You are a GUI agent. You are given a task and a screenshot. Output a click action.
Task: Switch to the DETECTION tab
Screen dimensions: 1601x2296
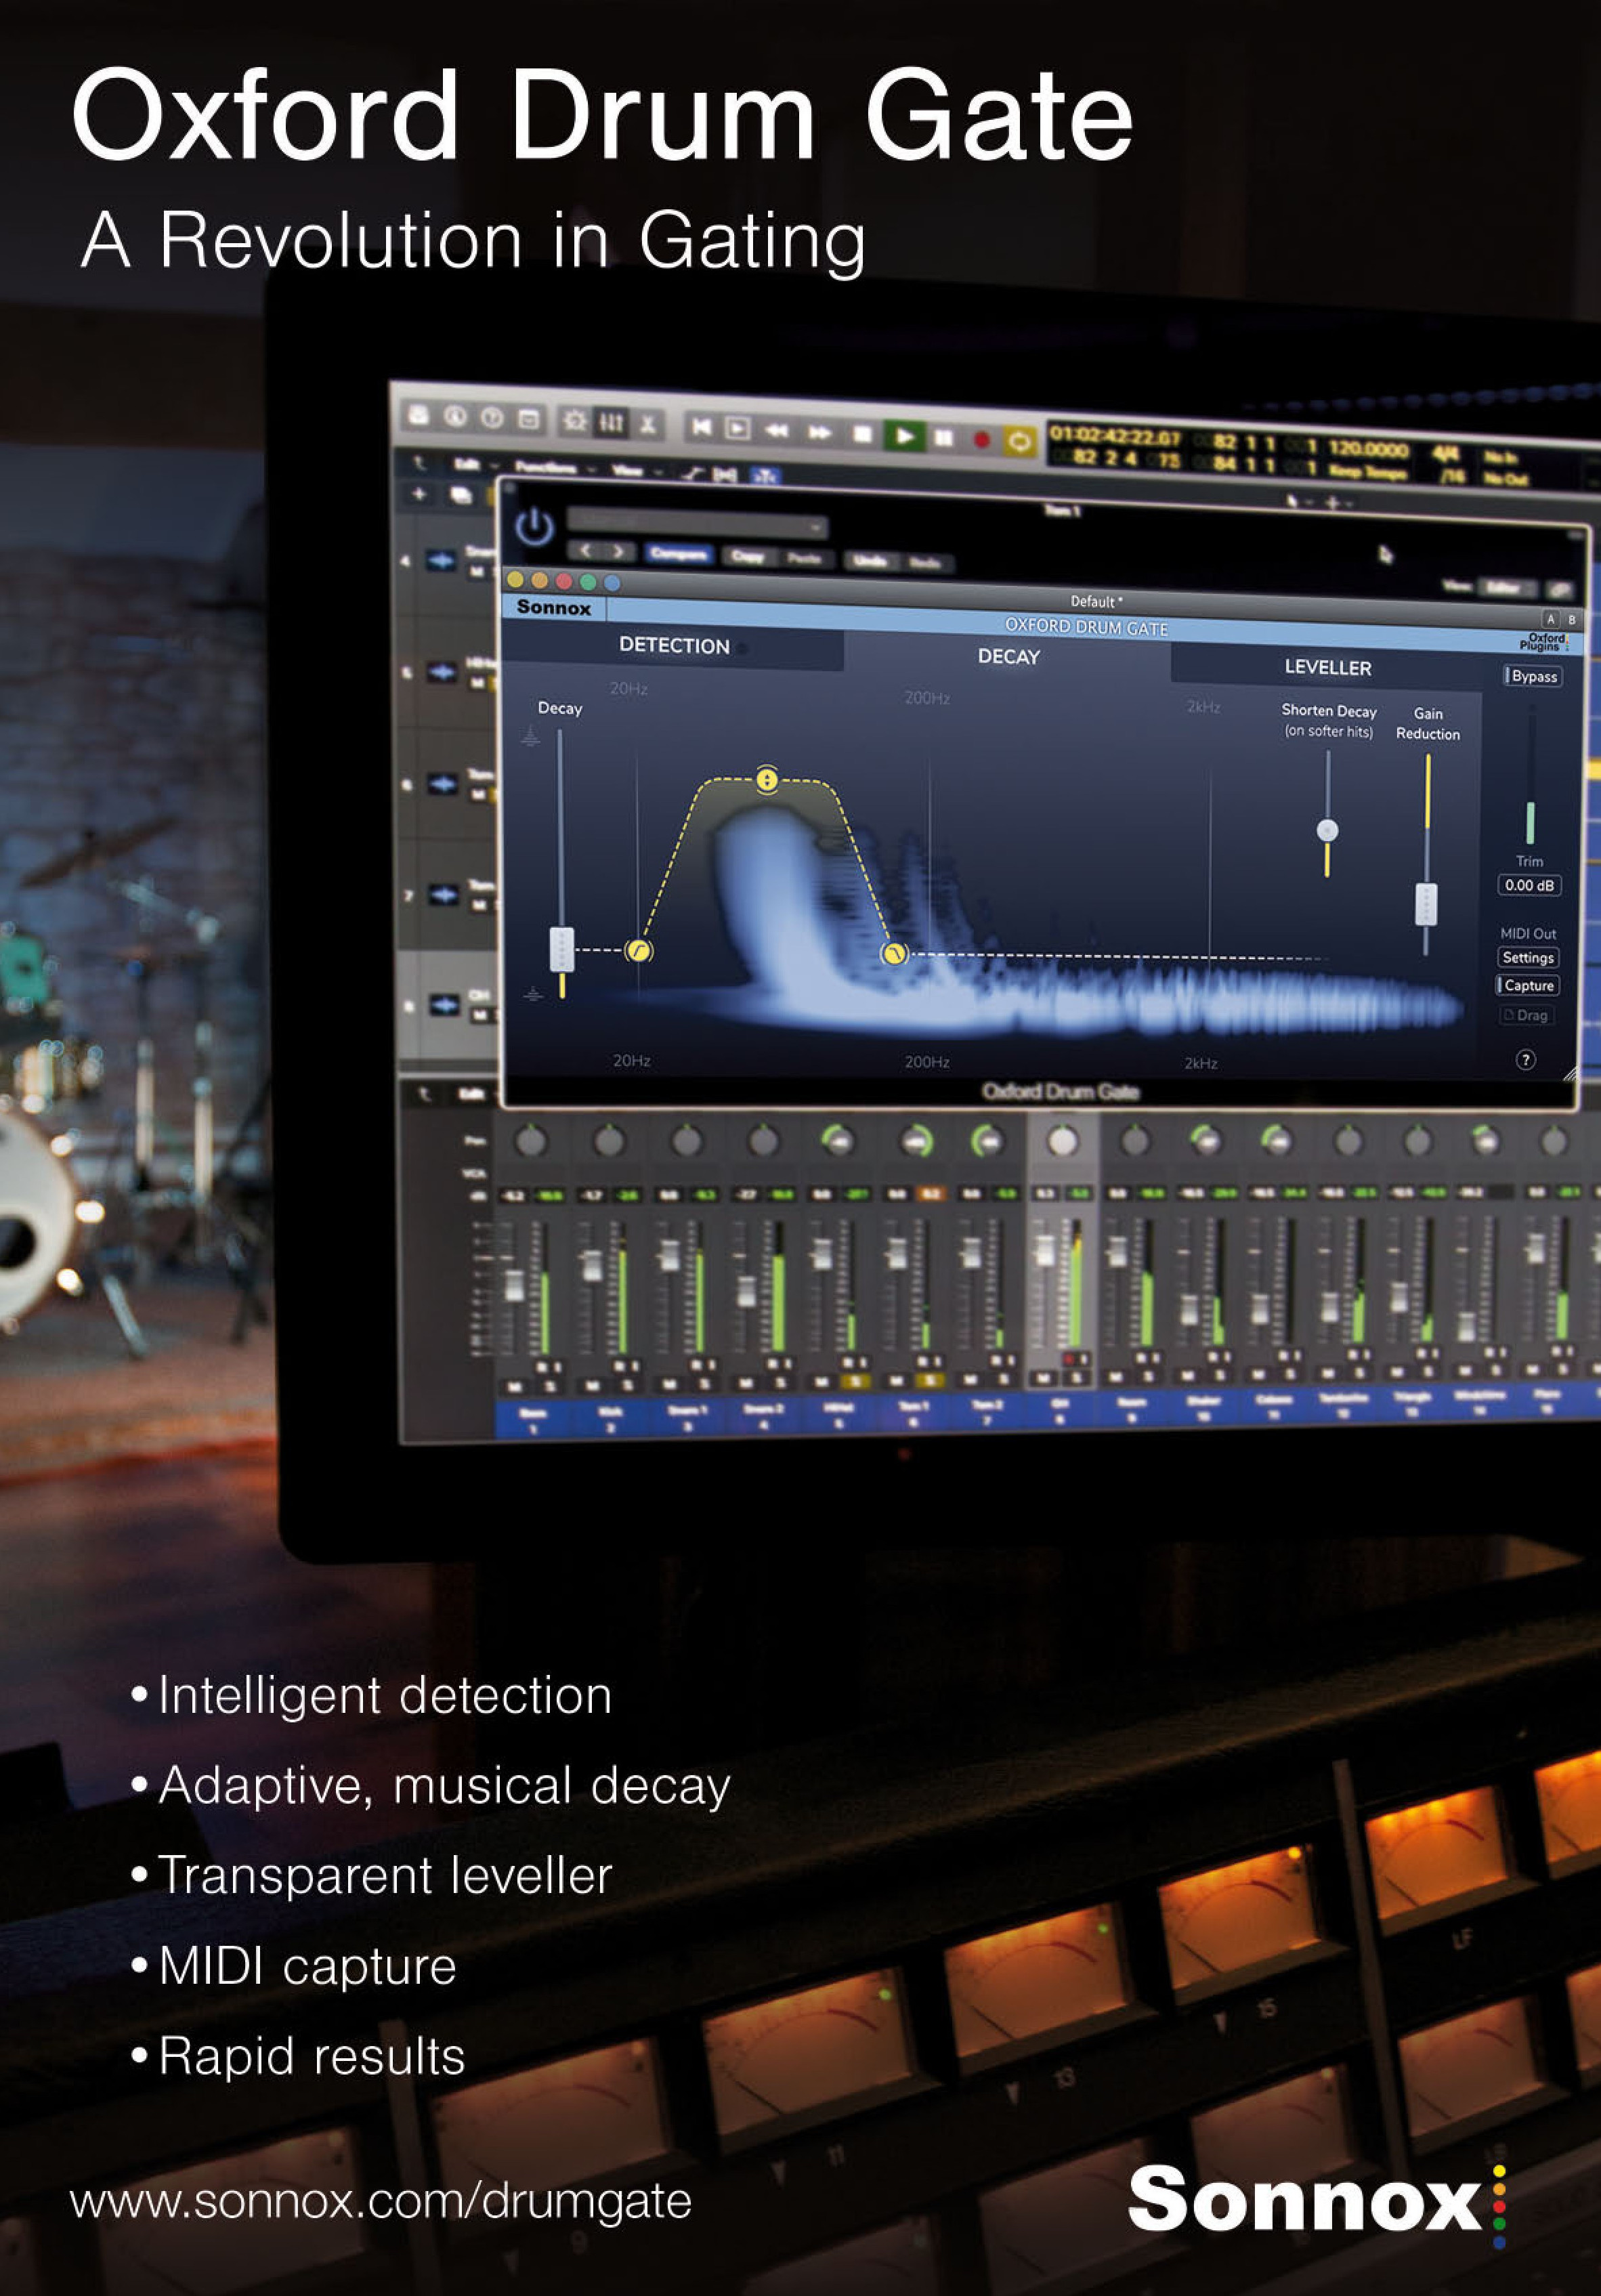tap(674, 645)
